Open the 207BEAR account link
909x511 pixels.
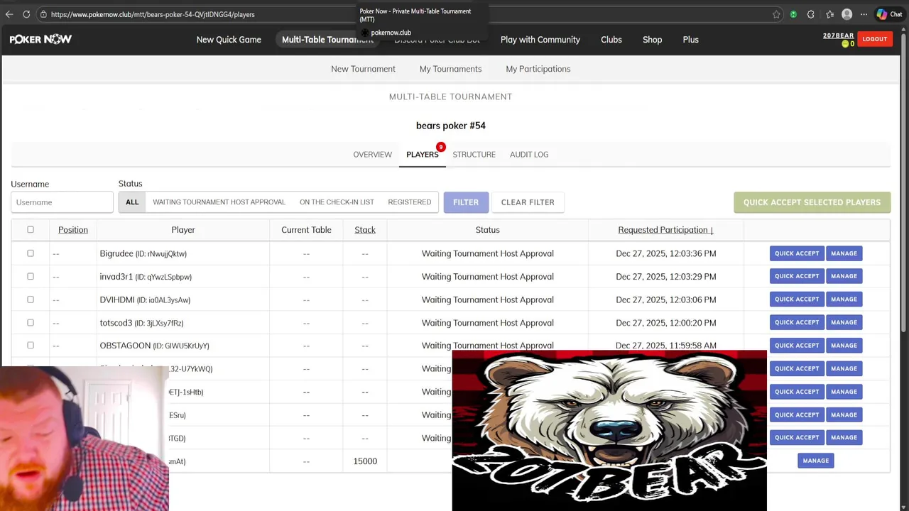(x=838, y=35)
